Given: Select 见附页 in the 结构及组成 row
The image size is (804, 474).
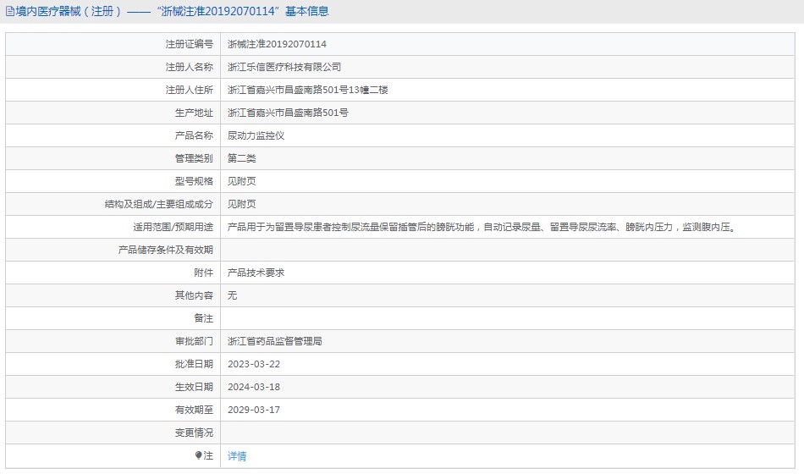Looking at the screenshot, I should [241, 204].
